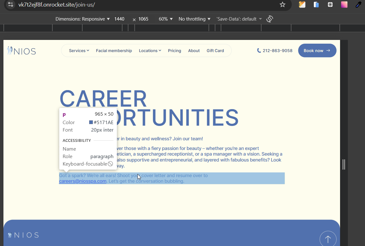This screenshot has height=246, width=365.
Task: Open the About page
Action: tap(194, 51)
